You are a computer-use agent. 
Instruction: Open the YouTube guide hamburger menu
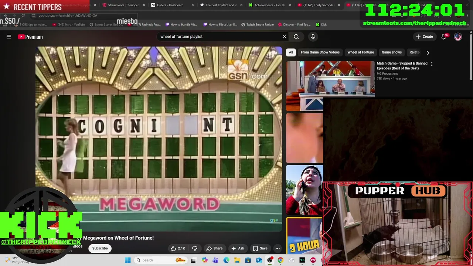pos(9,37)
